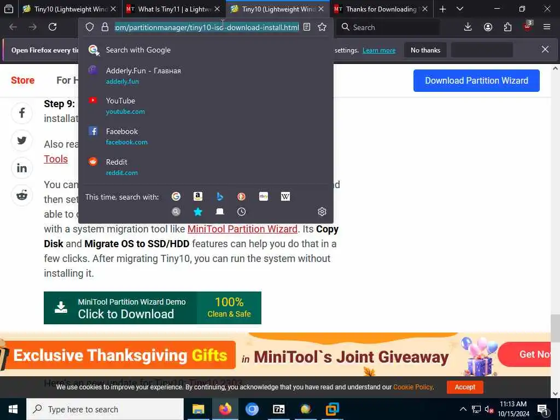Search this time with eBay icon

point(264,196)
